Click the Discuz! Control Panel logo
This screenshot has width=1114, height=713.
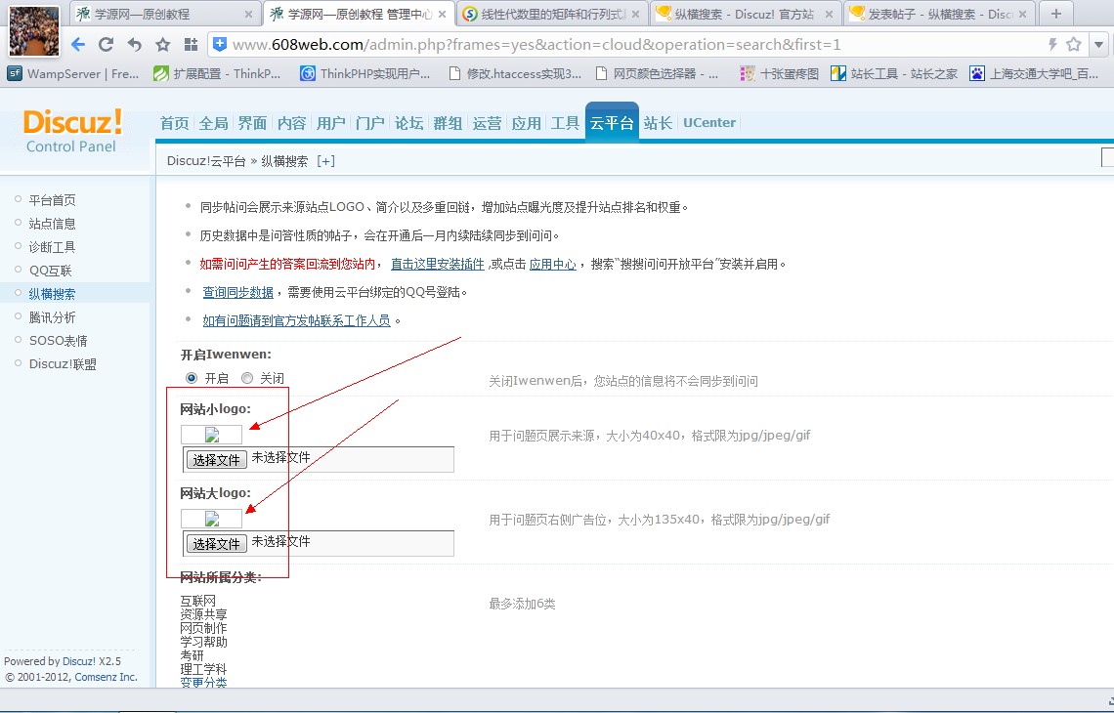(x=71, y=131)
